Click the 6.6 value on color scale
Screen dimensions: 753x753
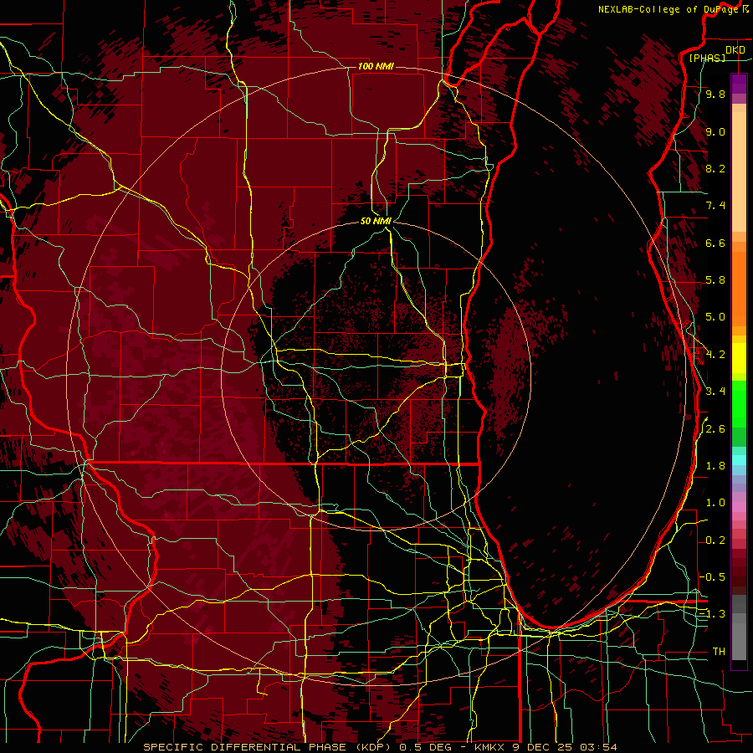pos(715,243)
